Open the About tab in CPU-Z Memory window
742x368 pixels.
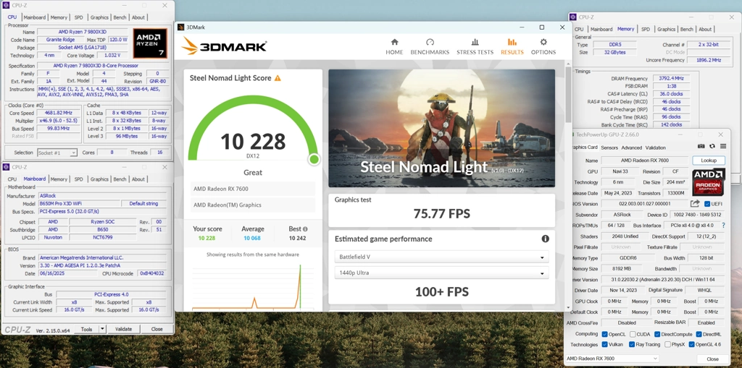pos(705,30)
